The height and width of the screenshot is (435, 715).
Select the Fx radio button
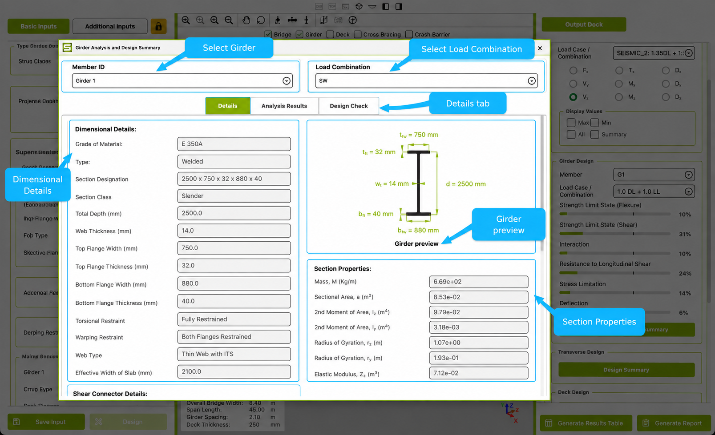coord(573,71)
